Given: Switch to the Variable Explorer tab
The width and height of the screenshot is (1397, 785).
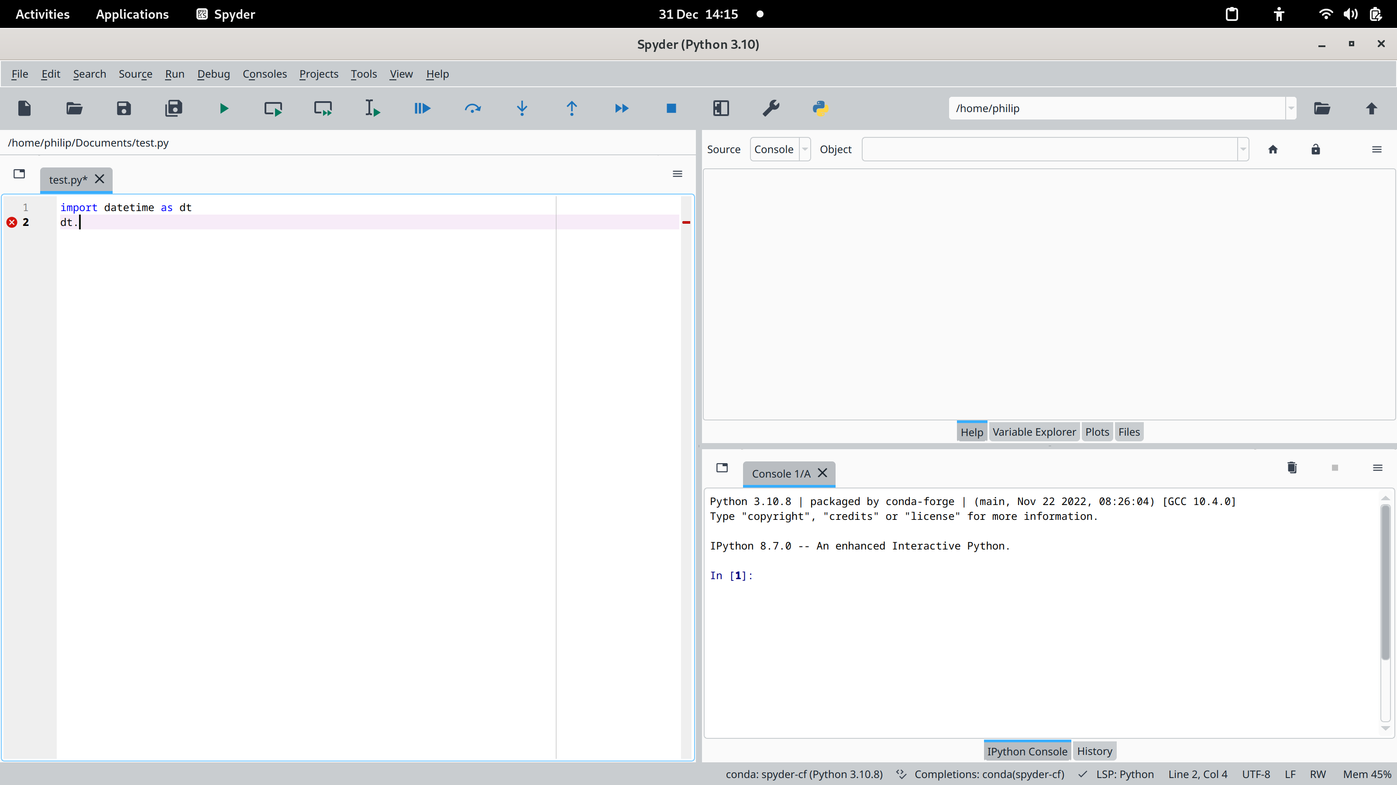Looking at the screenshot, I should click(1034, 432).
